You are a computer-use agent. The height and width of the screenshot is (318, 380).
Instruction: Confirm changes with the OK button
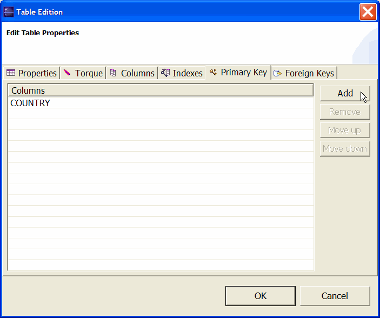click(261, 296)
